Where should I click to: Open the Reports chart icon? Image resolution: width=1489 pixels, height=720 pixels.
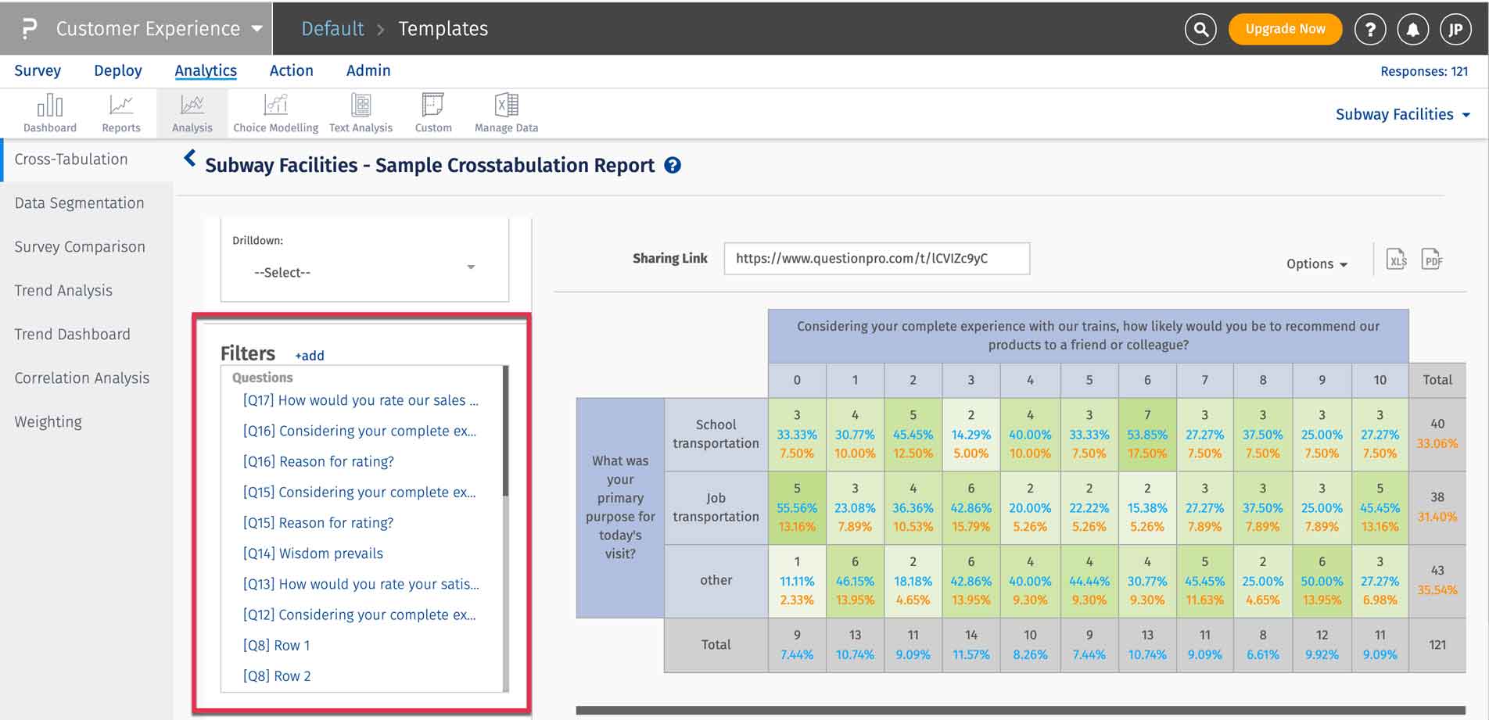point(121,106)
